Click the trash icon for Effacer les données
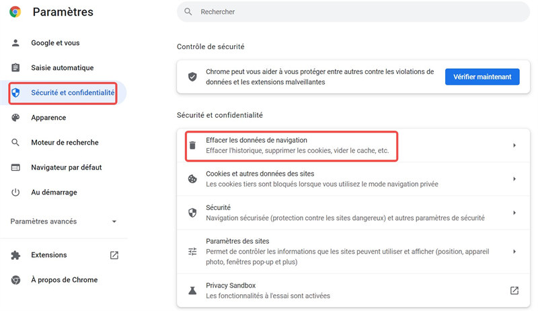Viewport: 538px width, 311px height. (x=192, y=145)
